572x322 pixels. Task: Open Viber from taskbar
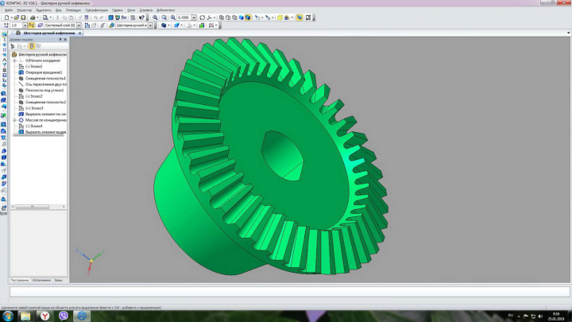point(64,316)
